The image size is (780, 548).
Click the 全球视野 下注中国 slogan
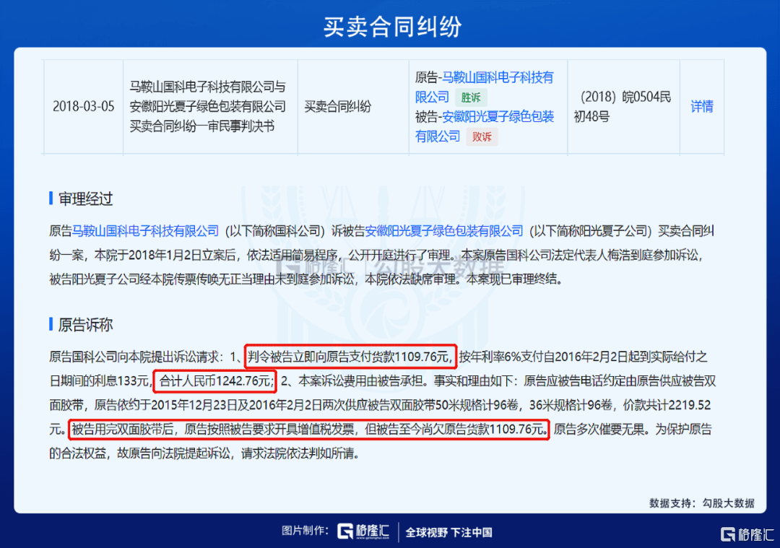coord(448,533)
